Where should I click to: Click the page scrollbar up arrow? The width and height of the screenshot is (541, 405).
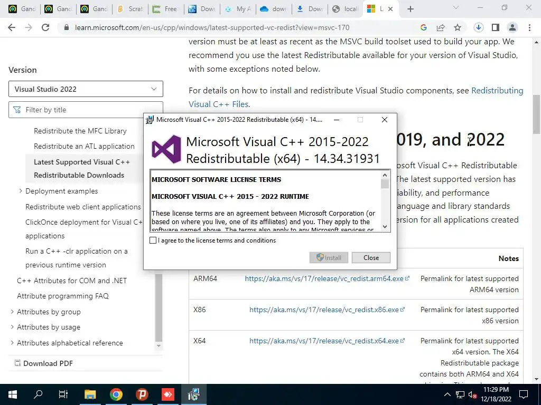click(537, 42)
